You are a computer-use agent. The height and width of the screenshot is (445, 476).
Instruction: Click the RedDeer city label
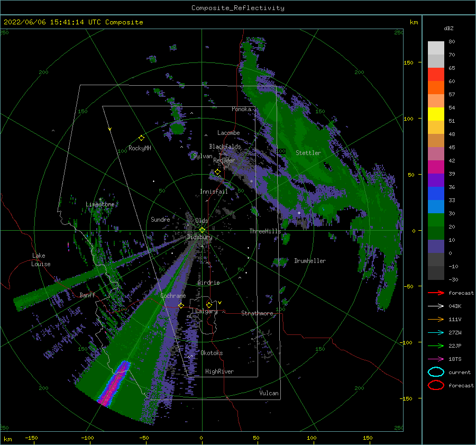tap(224, 160)
